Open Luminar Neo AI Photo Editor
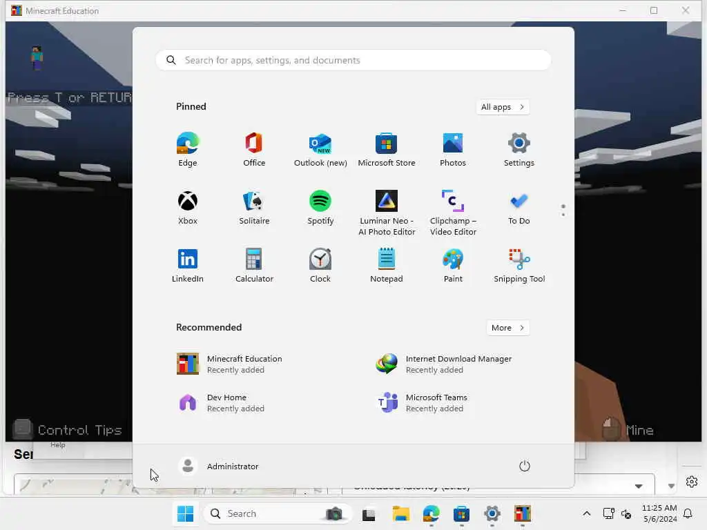This screenshot has width=707, height=530. (387, 213)
